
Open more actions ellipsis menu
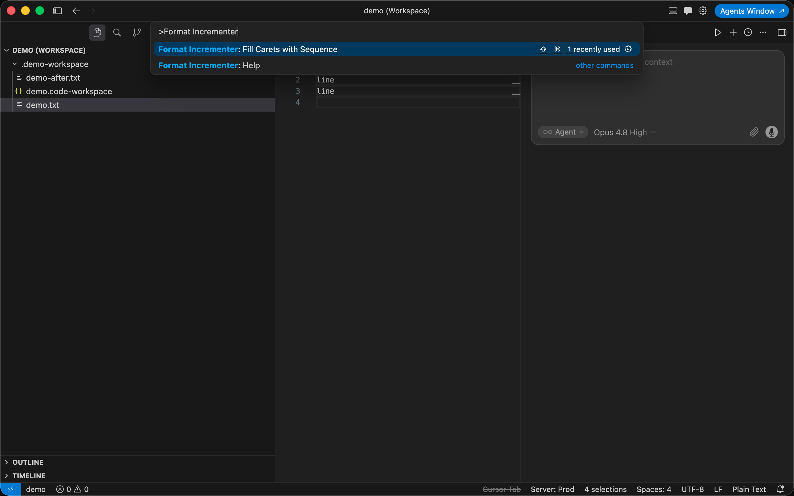(x=763, y=32)
